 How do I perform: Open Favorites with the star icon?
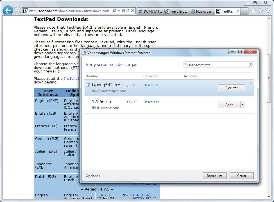click(x=260, y=11)
